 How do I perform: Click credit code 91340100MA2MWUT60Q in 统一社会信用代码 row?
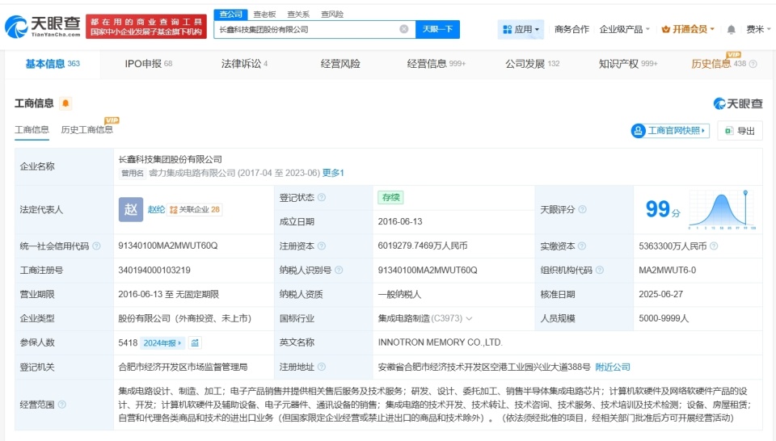tap(168, 246)
